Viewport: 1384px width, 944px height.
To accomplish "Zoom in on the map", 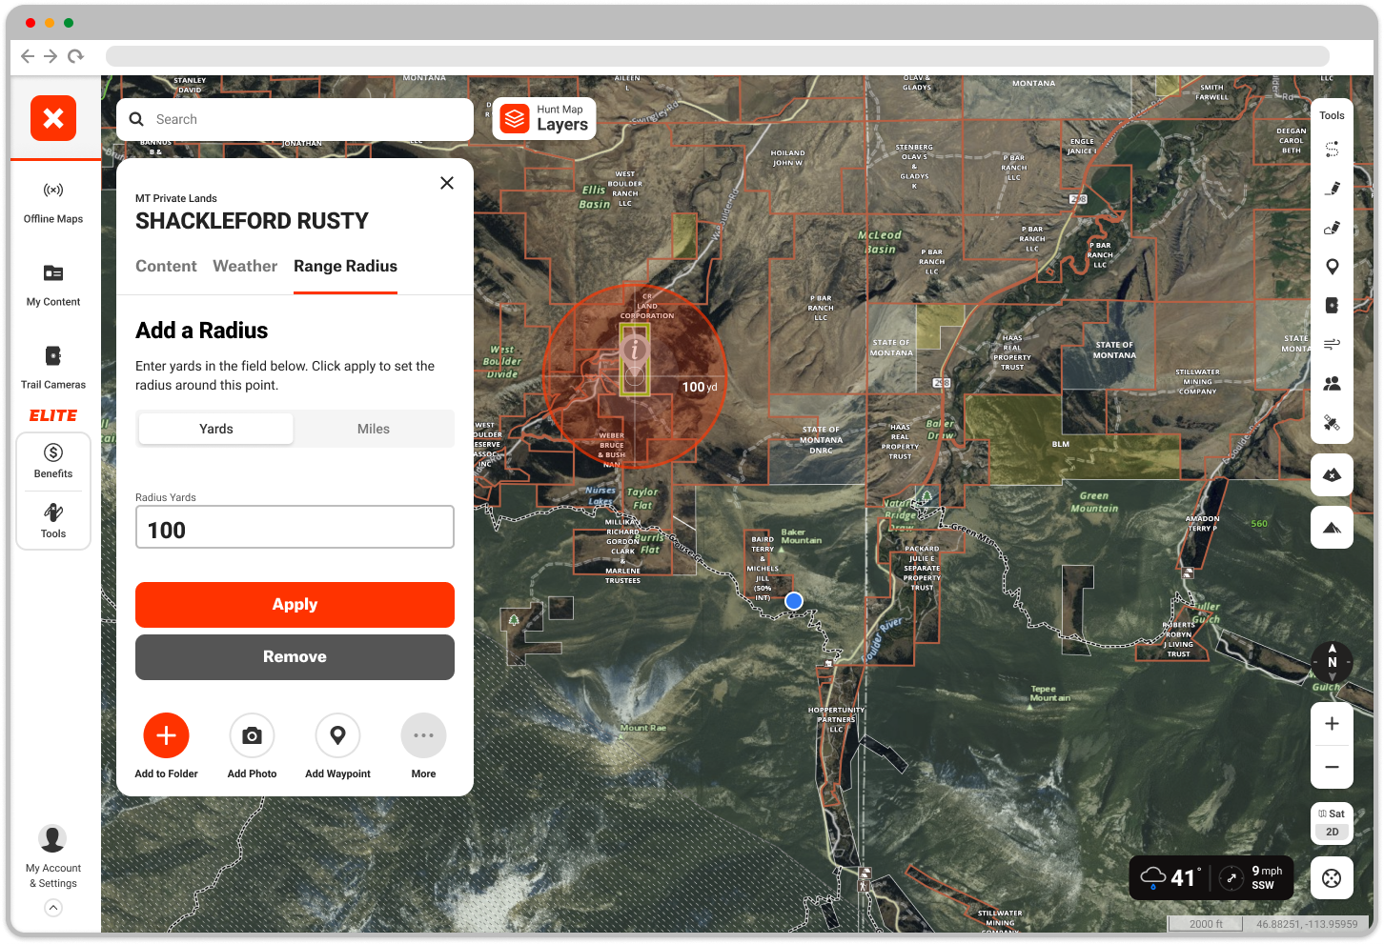I will tap(1333, 724).
